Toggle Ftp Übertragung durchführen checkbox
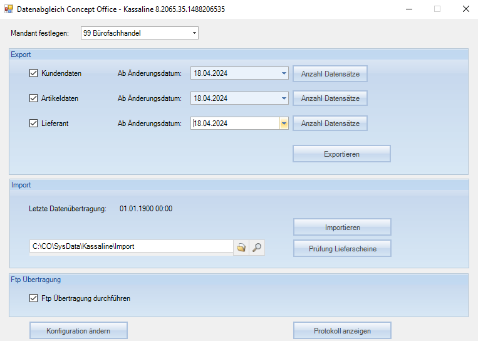Image resolution: width=478 pixels, height=341 pixels. 34,298
